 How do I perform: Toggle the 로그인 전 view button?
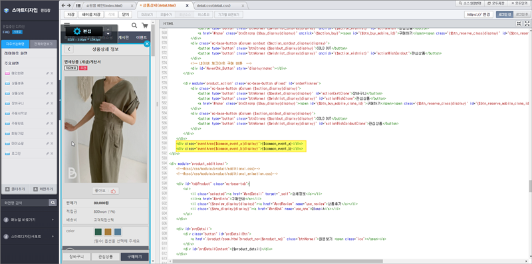pos(505,15)
